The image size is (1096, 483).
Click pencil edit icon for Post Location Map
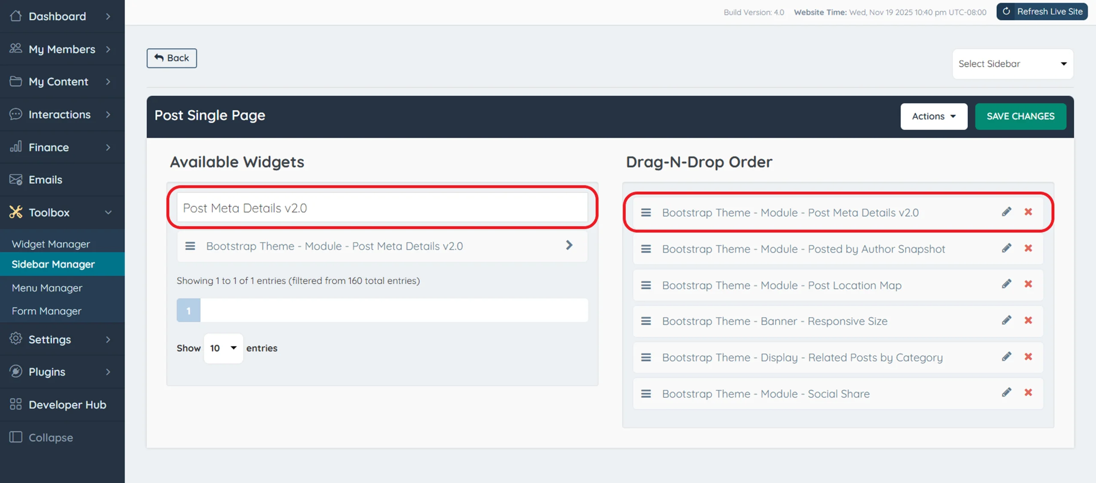click(x=1007, y=284)
